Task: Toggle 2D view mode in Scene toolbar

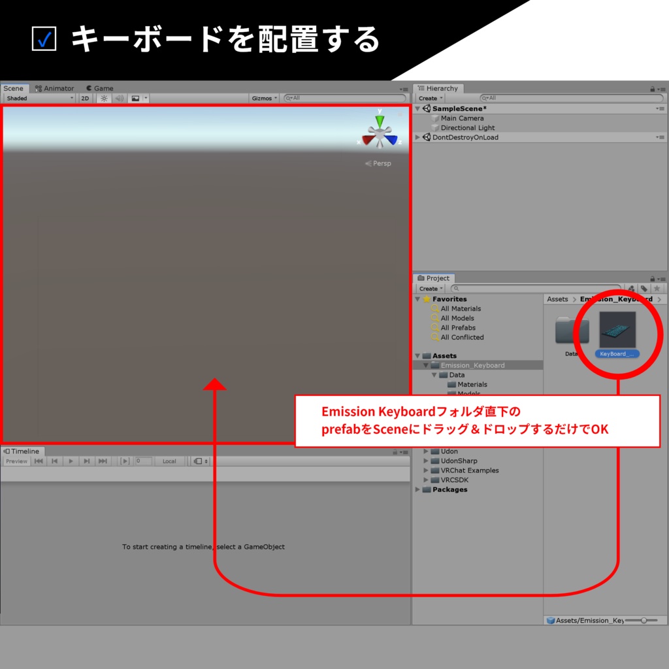Action: click(85, 98)
